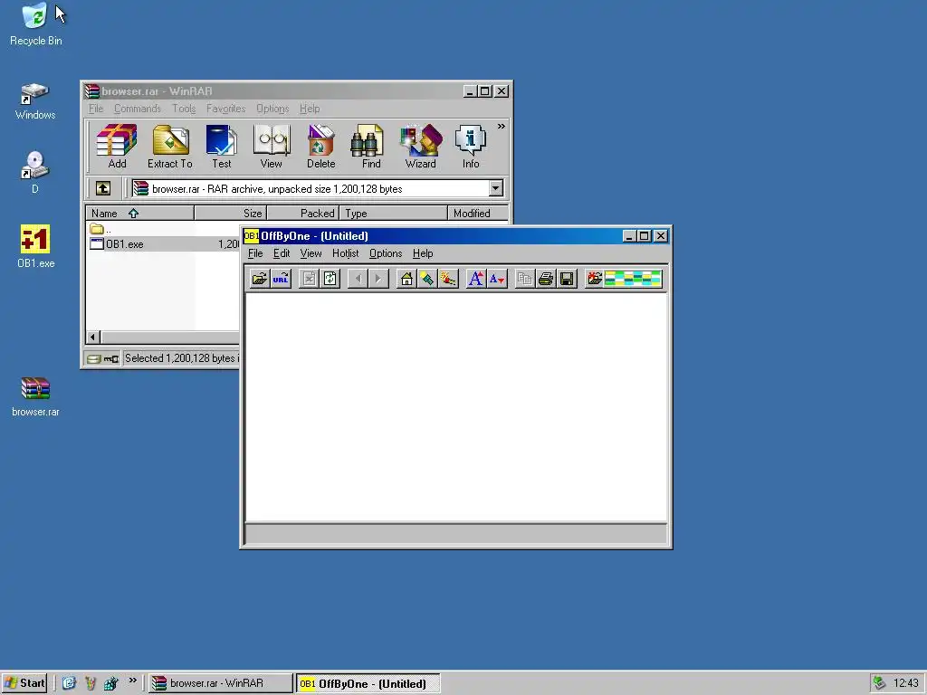Open the Options menu in OffByOne
The width and height of the screenshot is (927, 695).
click(x=386, y=253)
